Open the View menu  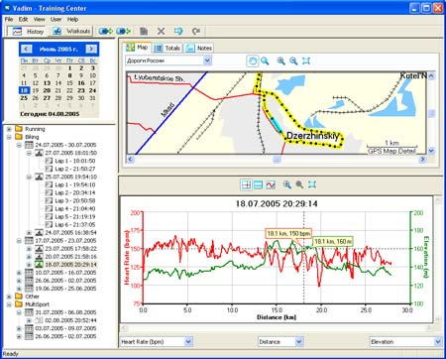click(x=39, y=20)
